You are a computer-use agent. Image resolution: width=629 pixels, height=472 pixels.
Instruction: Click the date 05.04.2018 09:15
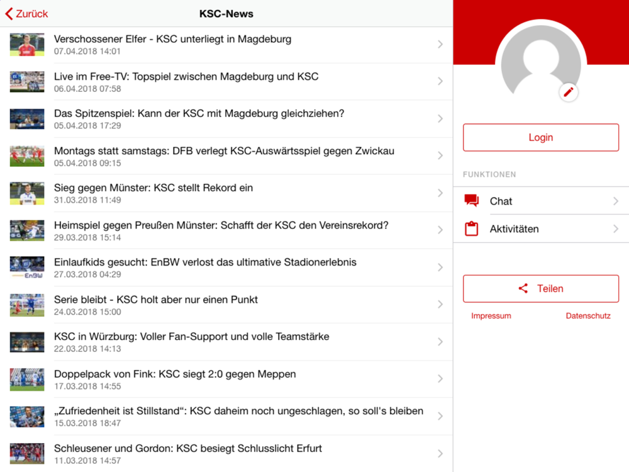87,164
